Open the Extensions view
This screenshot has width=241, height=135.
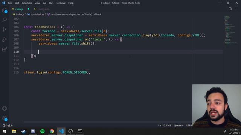pos(5,49)
